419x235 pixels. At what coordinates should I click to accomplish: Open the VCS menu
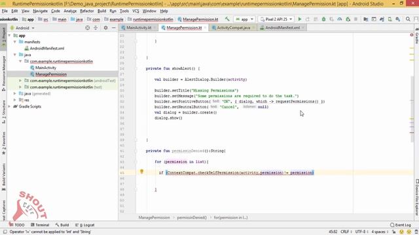[x=136, y=11]
